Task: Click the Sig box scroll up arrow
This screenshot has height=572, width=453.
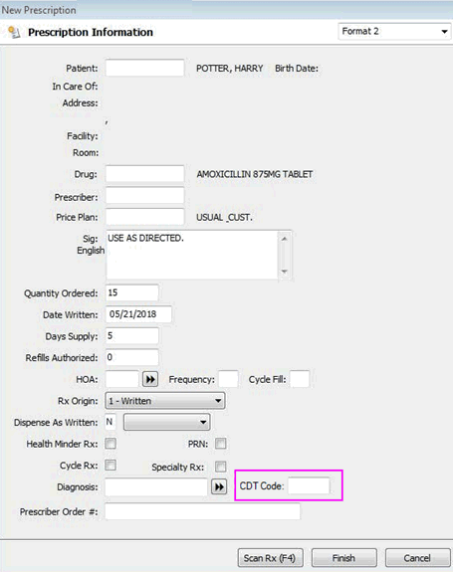Action: tap(285, 239)
